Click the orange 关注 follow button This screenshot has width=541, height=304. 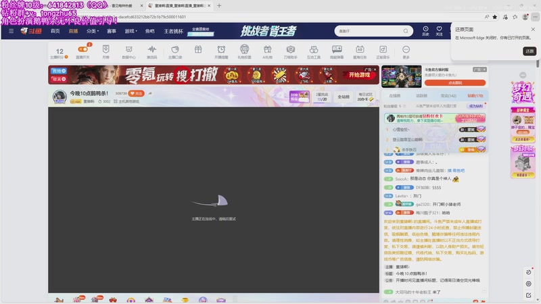coord(136,93)
